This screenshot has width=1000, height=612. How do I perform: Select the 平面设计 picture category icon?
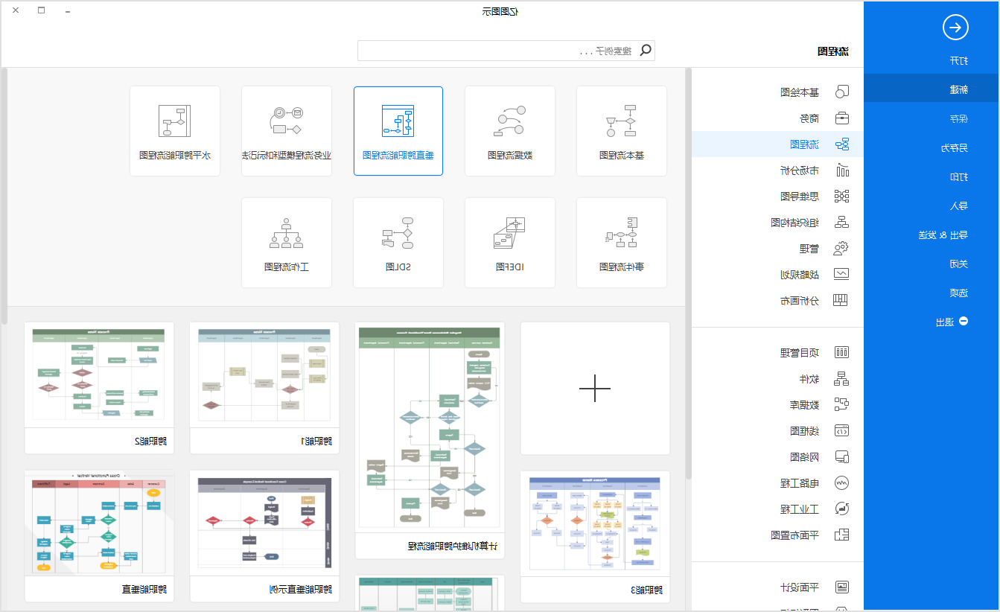[x=842, y=587]
